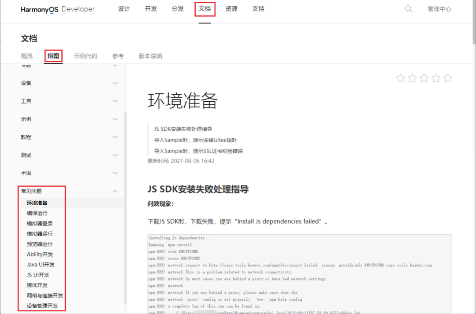
Task: Jump to JS SDK安装失败处理指导 anchor
Action: [x=183, y=129]
